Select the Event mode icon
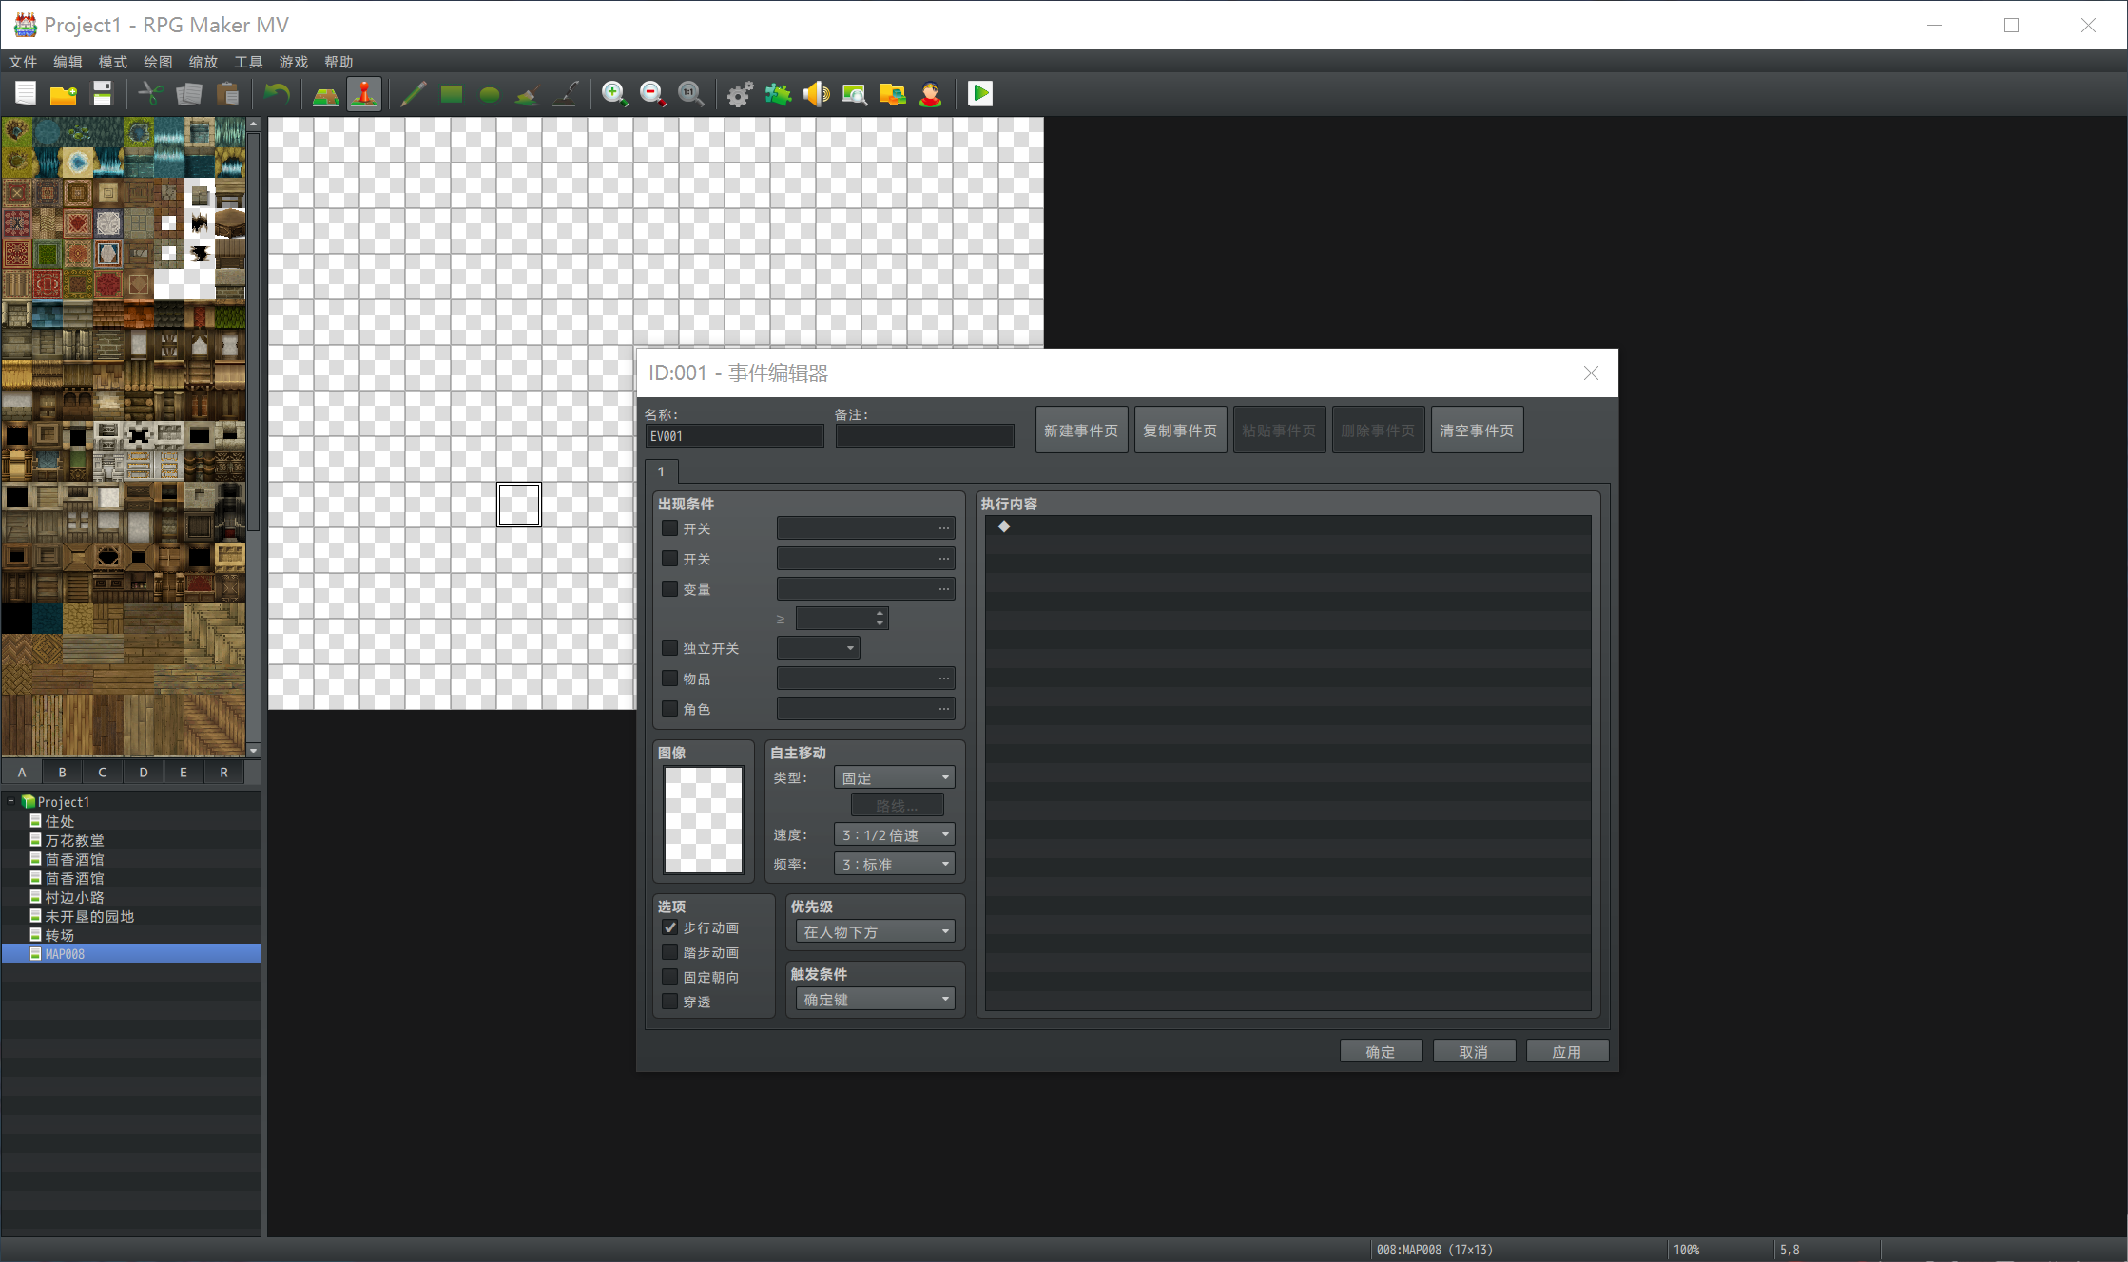This screenshot has width=2128, height=1262. [364, 94]
